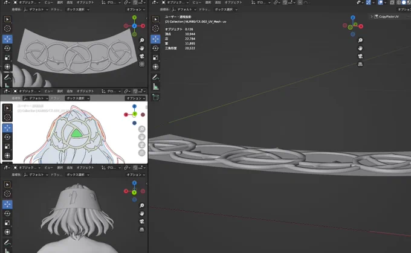411x253 pixels.
Task: Open the オプション dropdown in bottom-left viewport
Action: 136,175
